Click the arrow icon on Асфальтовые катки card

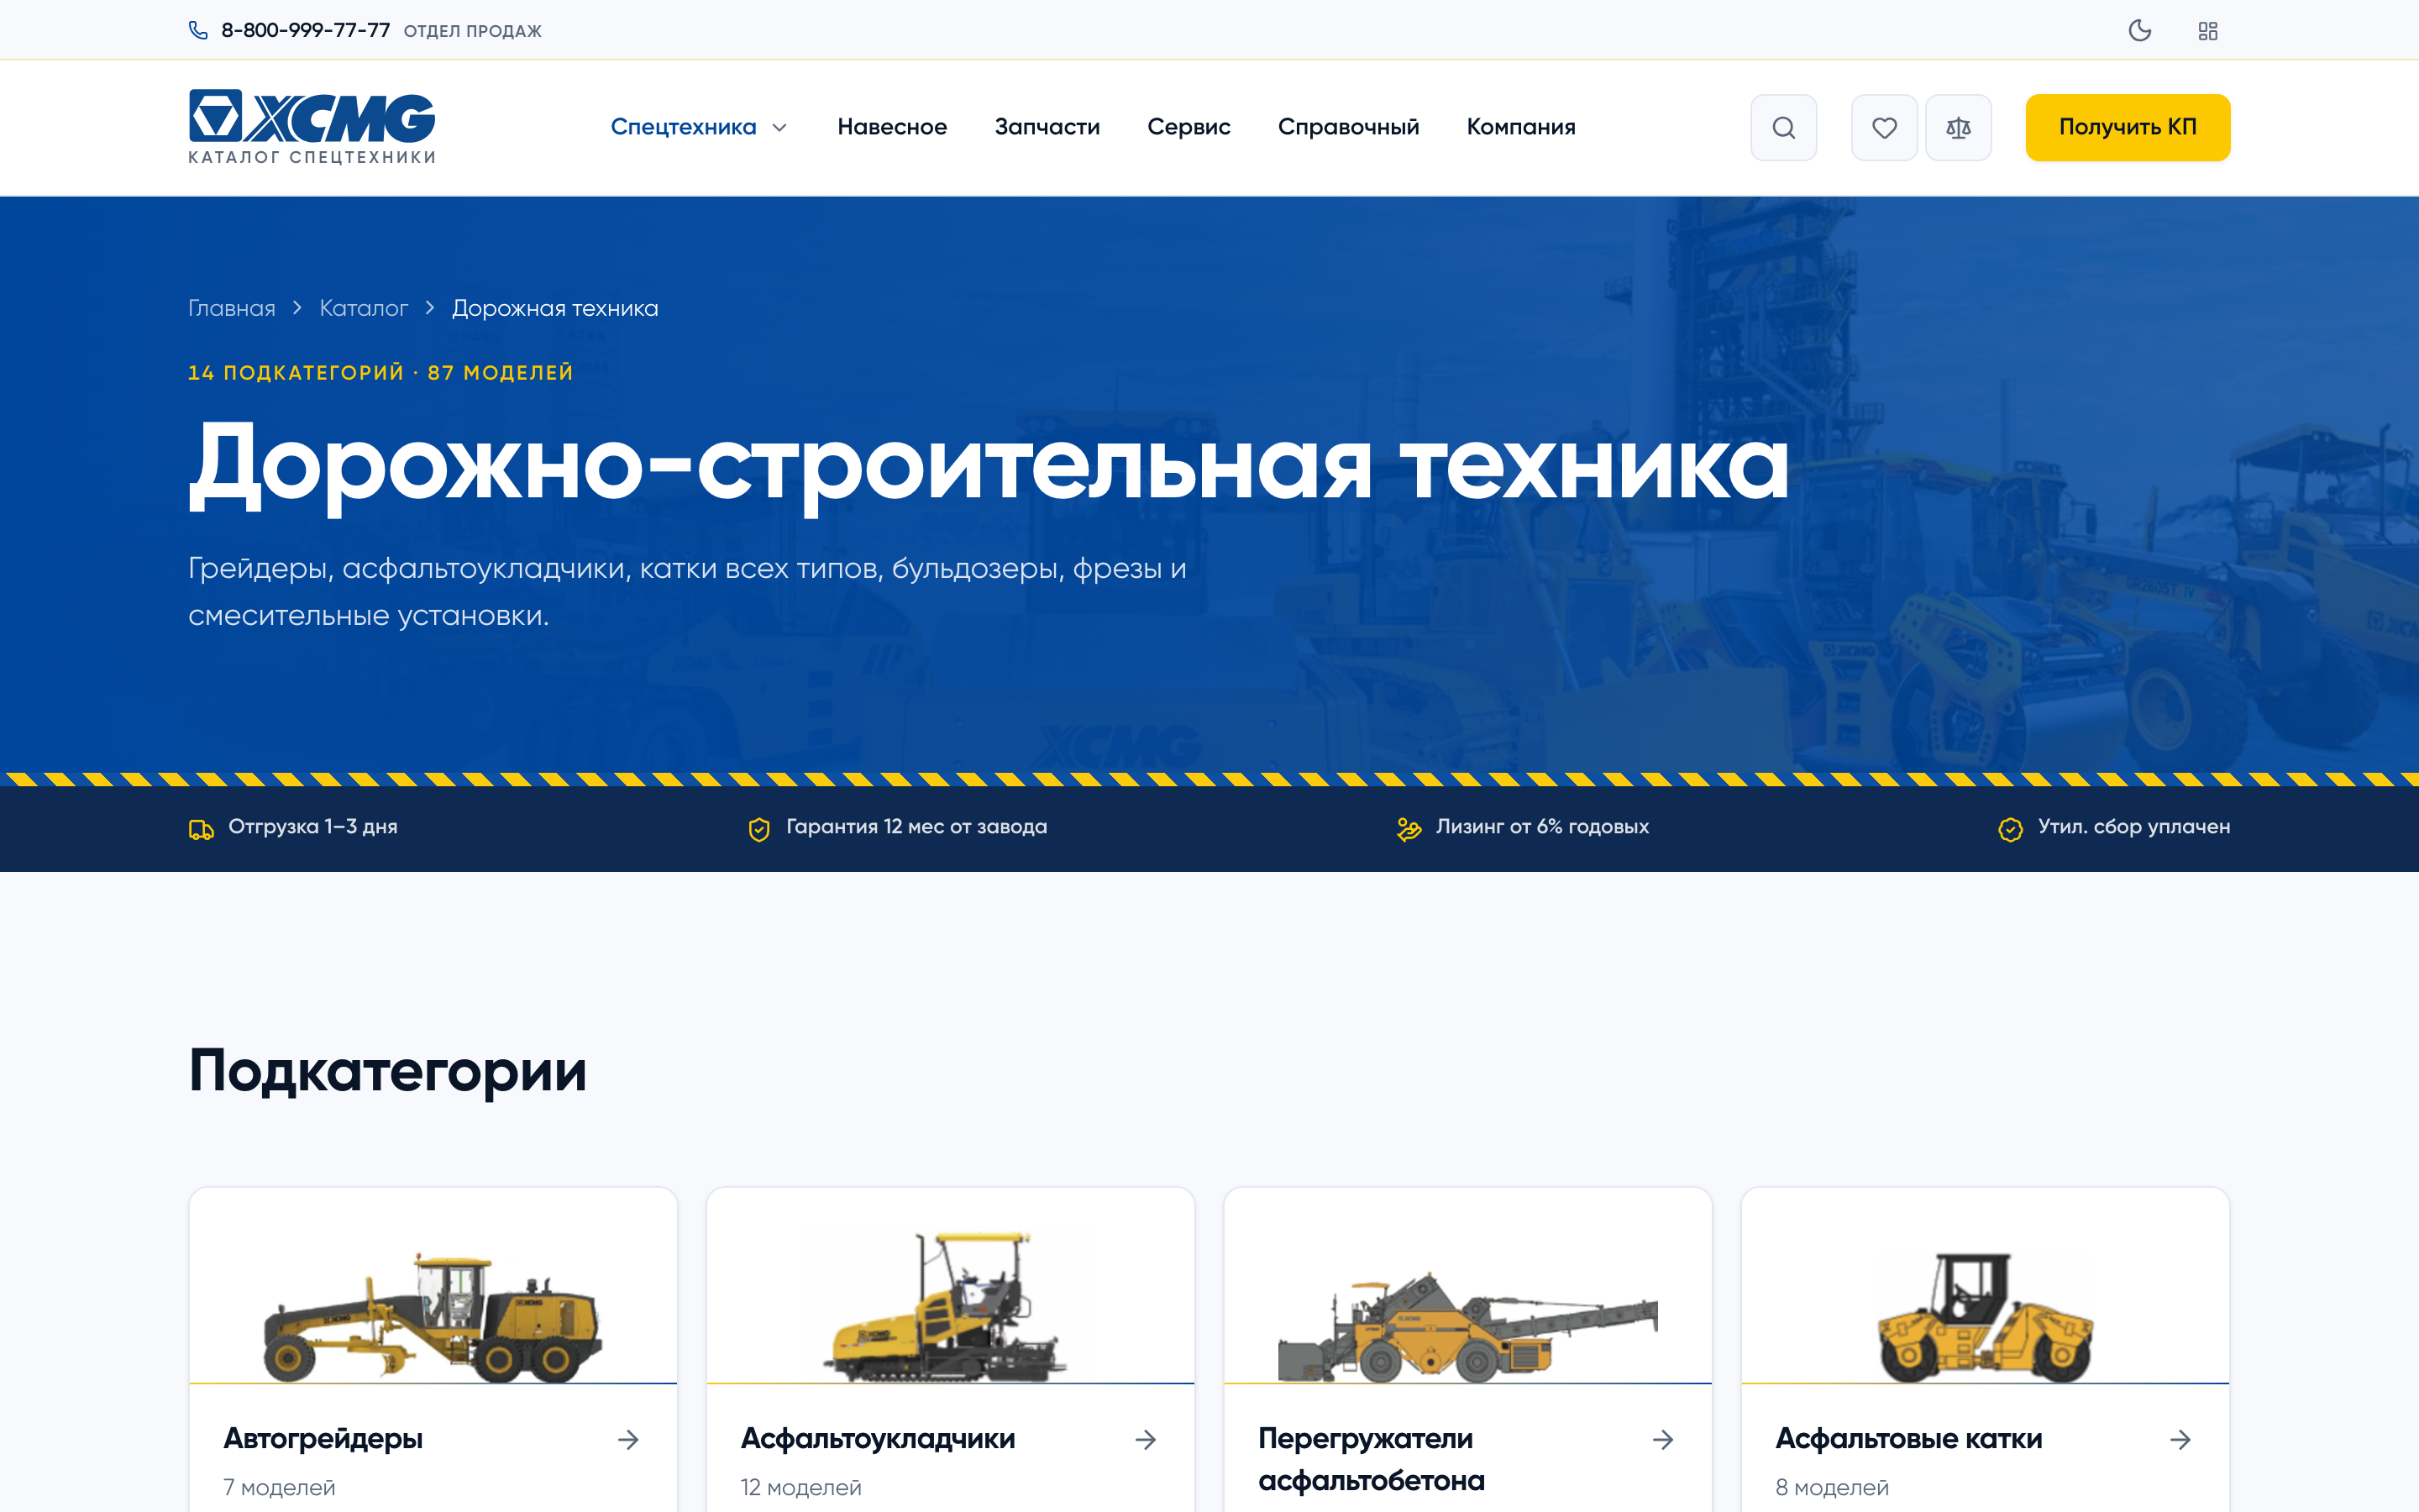(2181, 1440)
